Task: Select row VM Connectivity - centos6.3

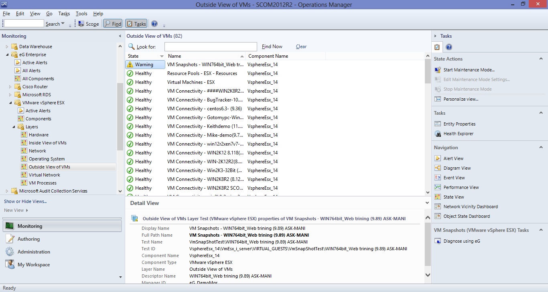Action: [x=275, y=109]
